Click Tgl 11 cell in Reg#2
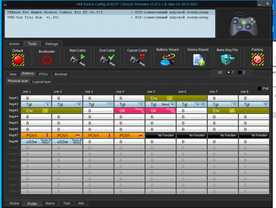276x208 pixels. (x=99, y=104)
